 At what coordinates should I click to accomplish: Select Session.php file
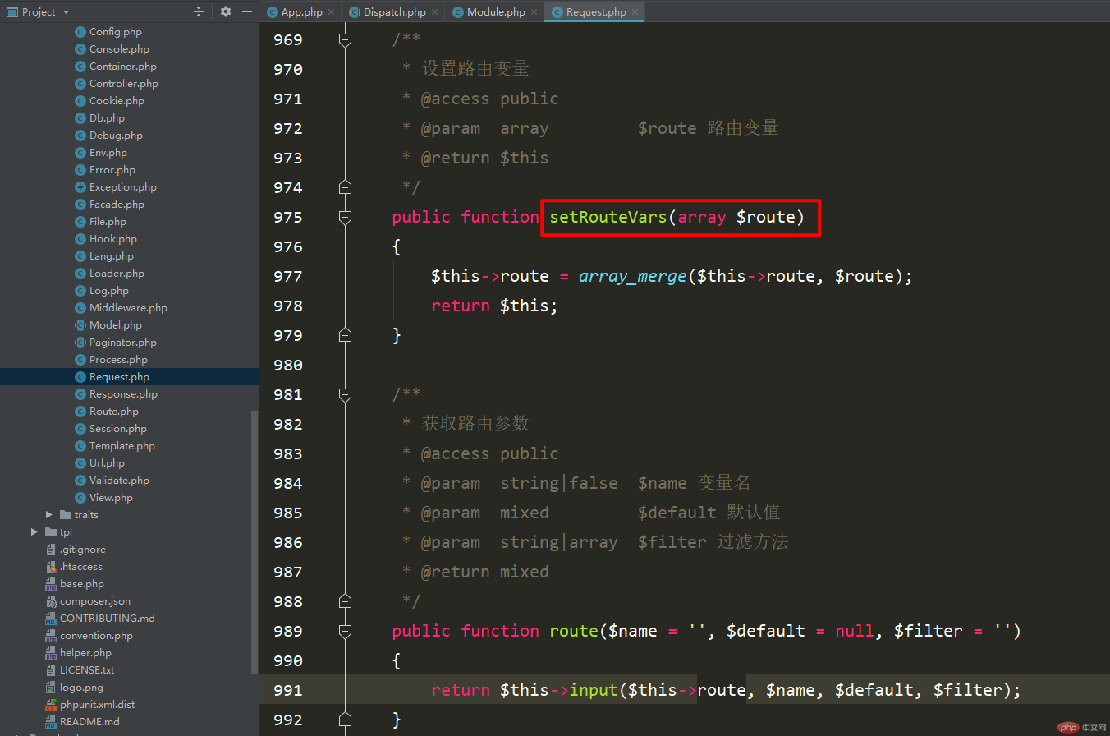(x=118, y=428)
